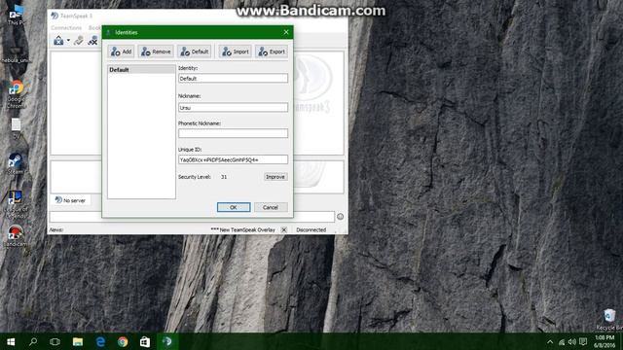This screenshot has width=623, height=350.
Task: Open emoticon picker in TeamSpeak window
Action: (x=340, y=217)
